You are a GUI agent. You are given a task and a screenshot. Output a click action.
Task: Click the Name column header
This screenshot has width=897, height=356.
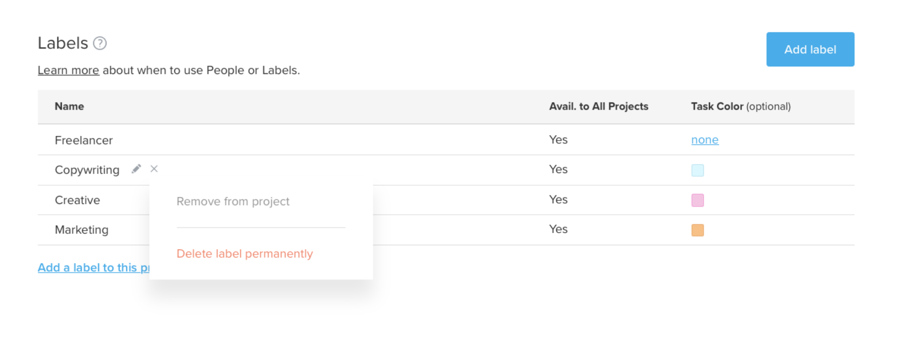pos(69,106)
